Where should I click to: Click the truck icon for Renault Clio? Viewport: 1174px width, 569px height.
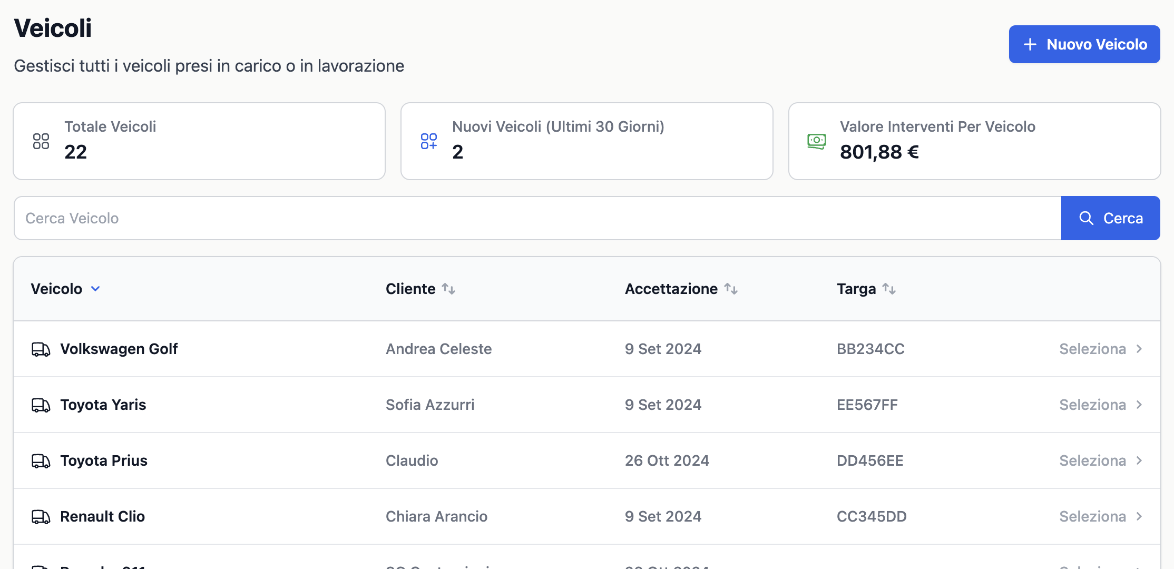(x=41, y=517)
